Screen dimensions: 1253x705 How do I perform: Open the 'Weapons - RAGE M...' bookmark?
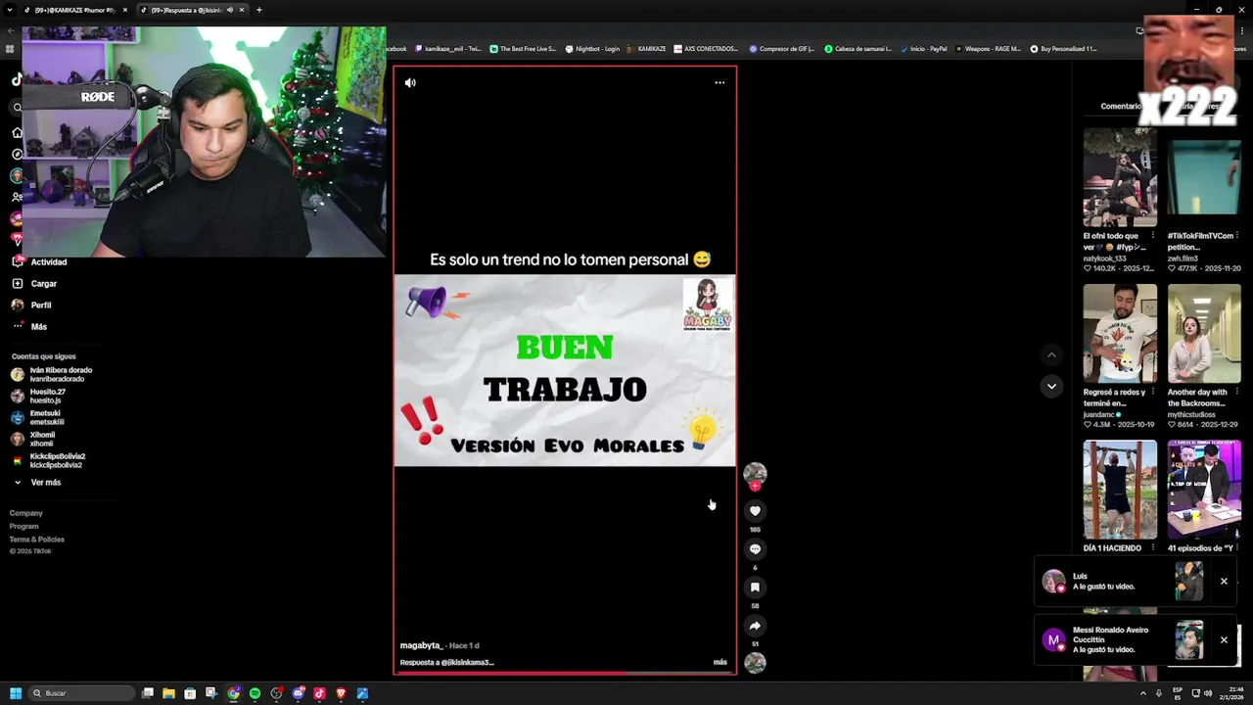click(x=988, y=48)
